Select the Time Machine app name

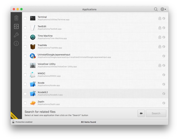(45, 36)
